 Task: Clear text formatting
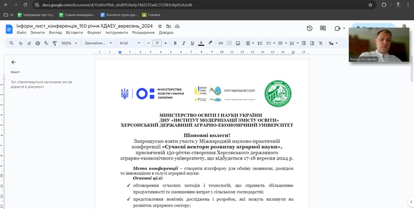click(x=321, y=43)
